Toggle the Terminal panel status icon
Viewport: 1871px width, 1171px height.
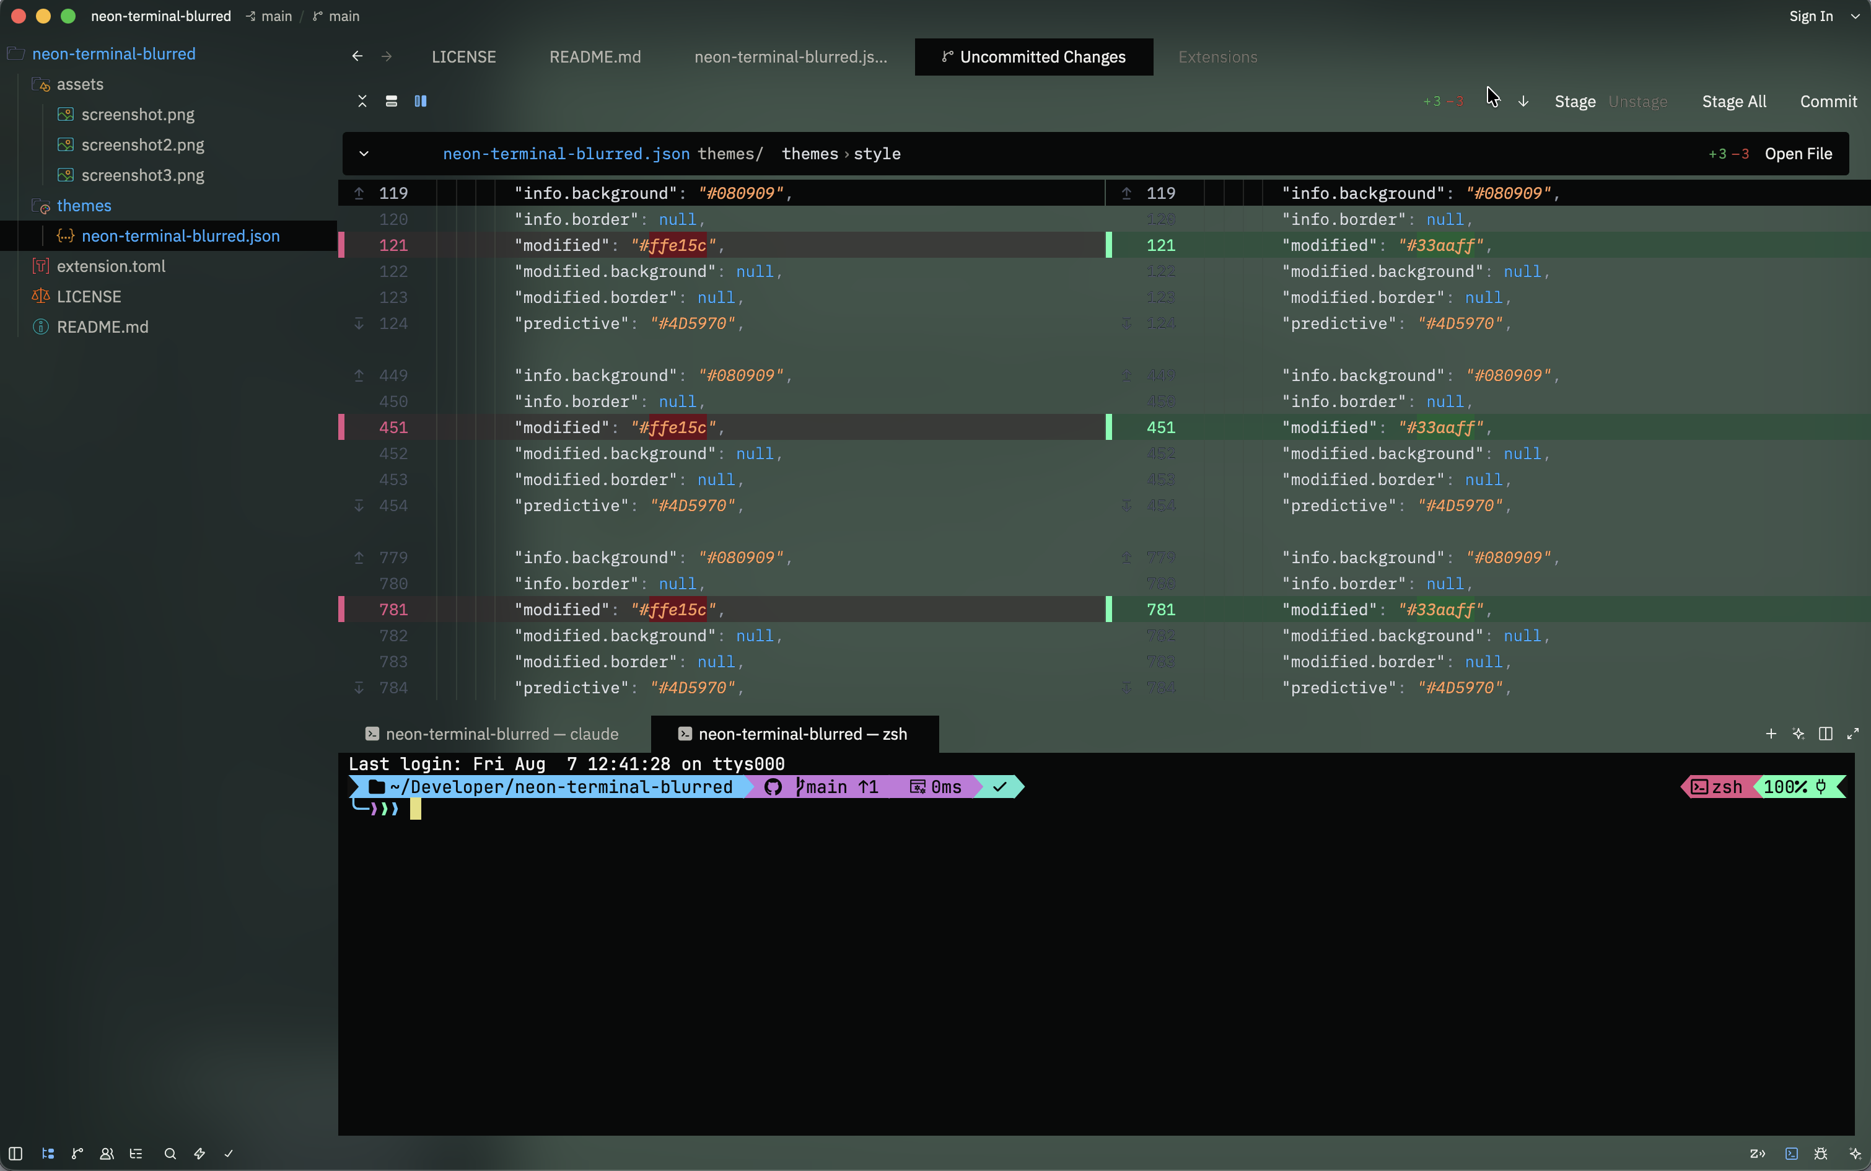[x=1791, y=1153]
